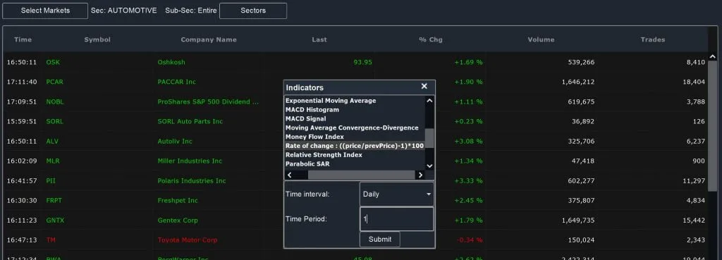This screenshot has height=260, width=722.
Task: Select the PII symbol
Action: (x=51, y=181)
